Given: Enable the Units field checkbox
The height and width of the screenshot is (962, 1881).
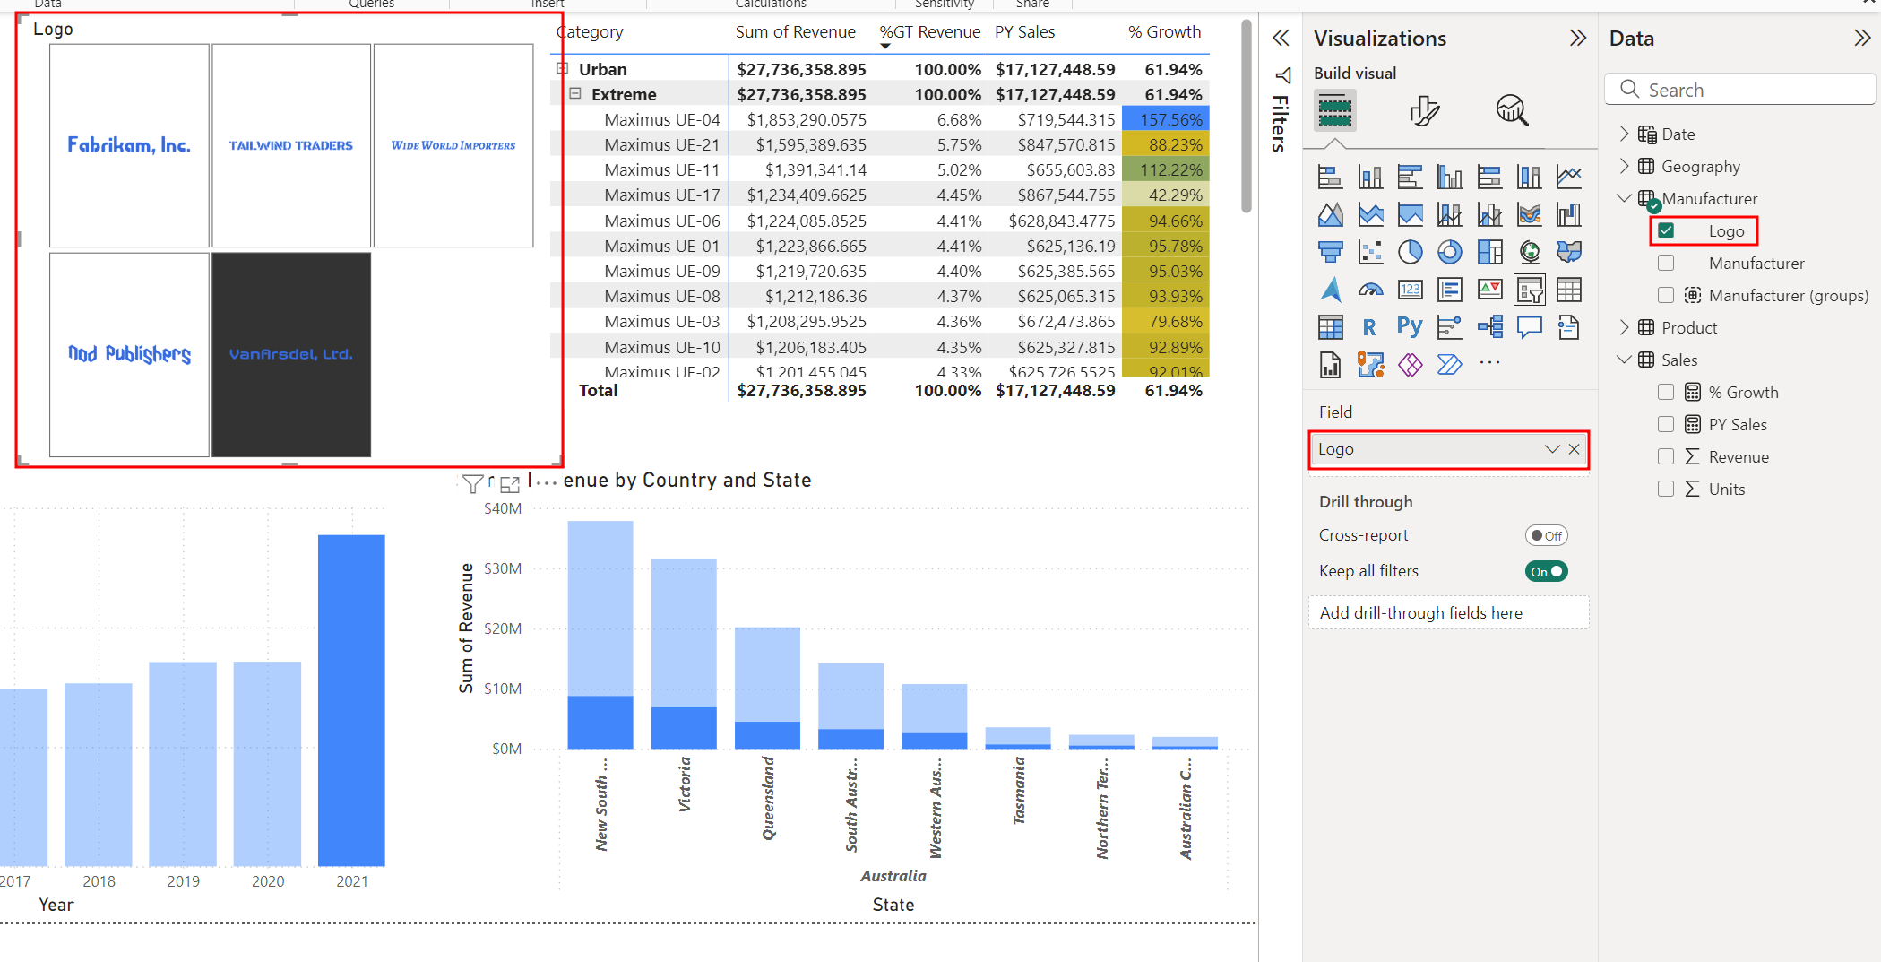Looking at the screenshot, I should pyautogui.click(x=1666, y=490).
